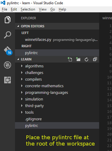Expand the concrete-mathematics folder arrow
The height and width of the screenshot is (151, 112).
click(22, 86)
